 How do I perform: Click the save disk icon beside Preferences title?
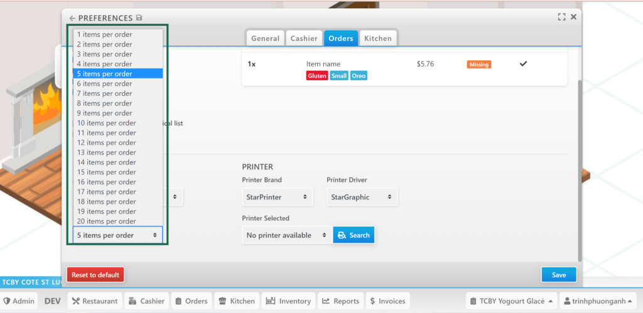[x=139, y=18]
